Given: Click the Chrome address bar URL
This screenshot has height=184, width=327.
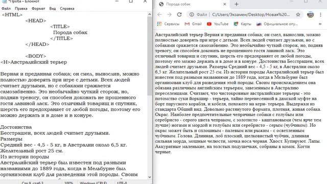Looking at the screenshot, I should point(251,15).
